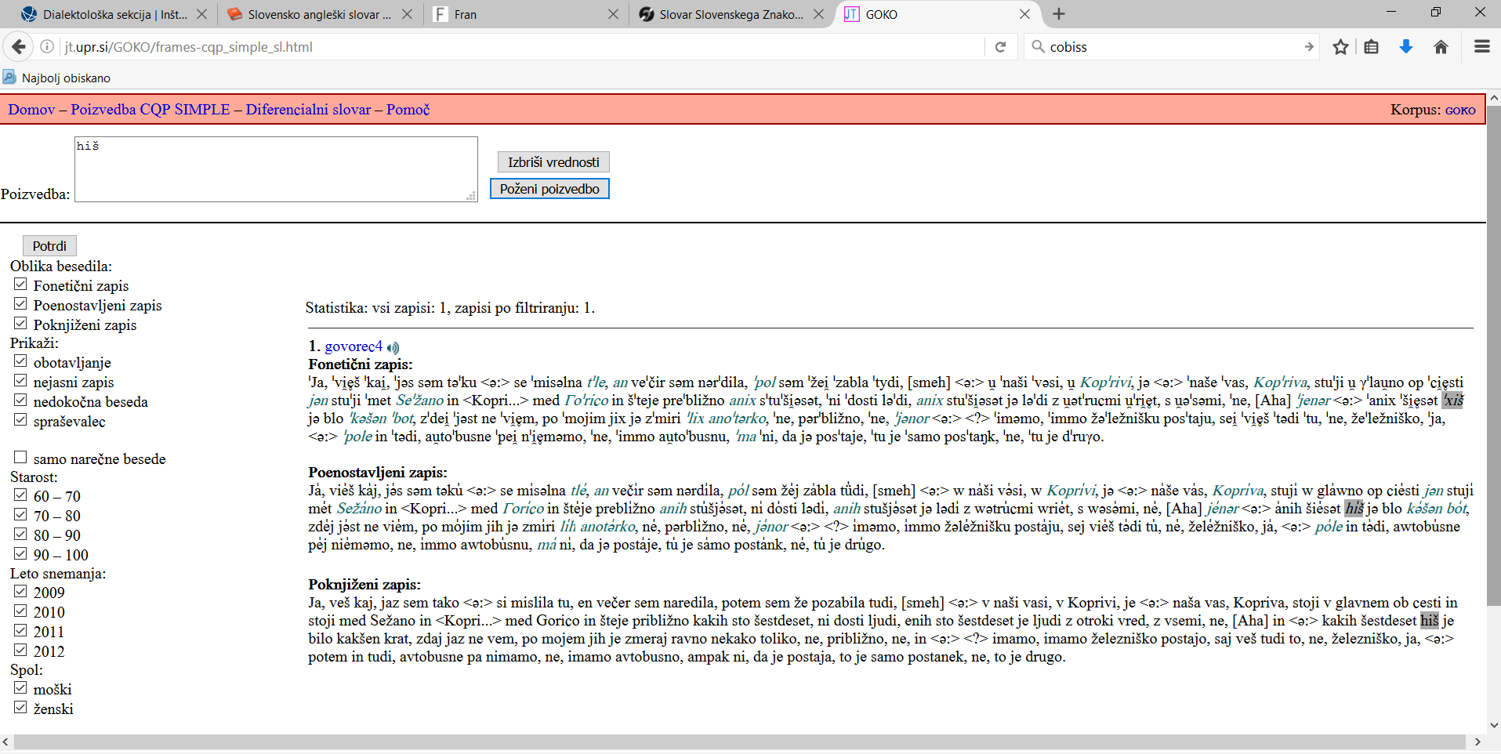The image size is (1501, 754).
Task: Open Najbolj obiskano bookmarks folder
Action: 56,78
